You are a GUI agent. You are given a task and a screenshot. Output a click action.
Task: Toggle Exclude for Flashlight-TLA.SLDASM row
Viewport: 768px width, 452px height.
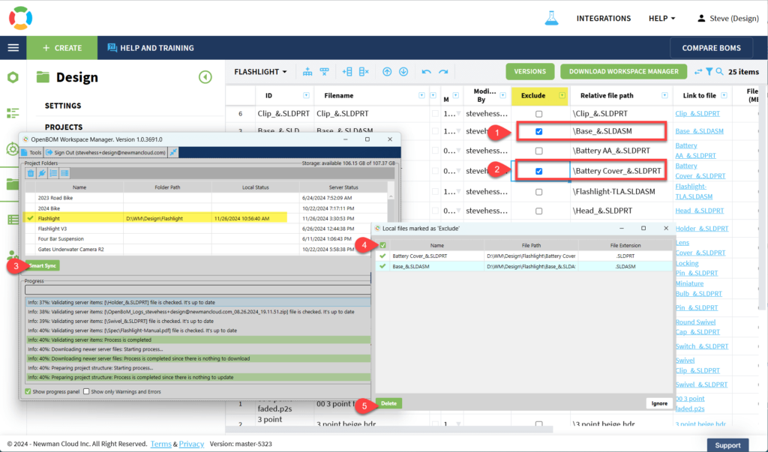click(538, 192)
